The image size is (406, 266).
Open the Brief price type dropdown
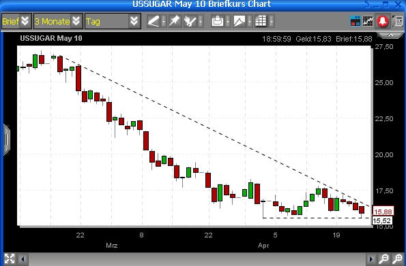(17, 21)
